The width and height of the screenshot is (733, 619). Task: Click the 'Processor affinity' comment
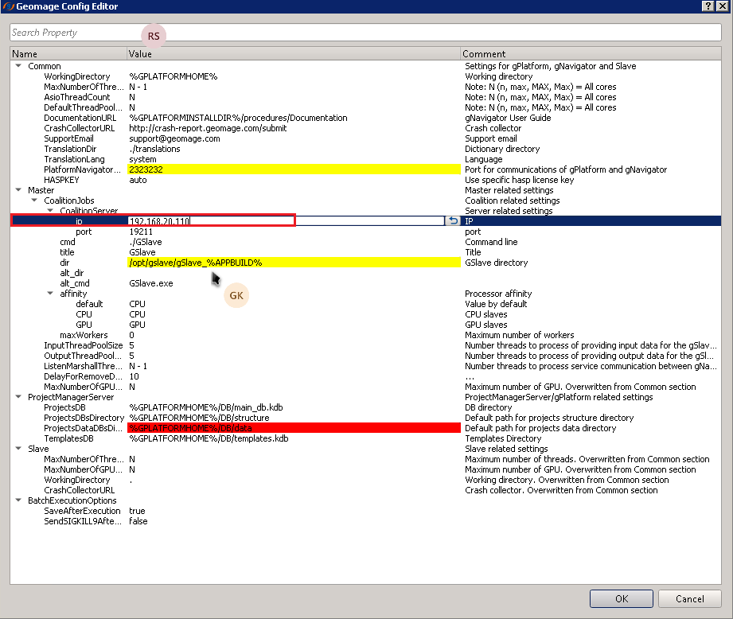498,294
